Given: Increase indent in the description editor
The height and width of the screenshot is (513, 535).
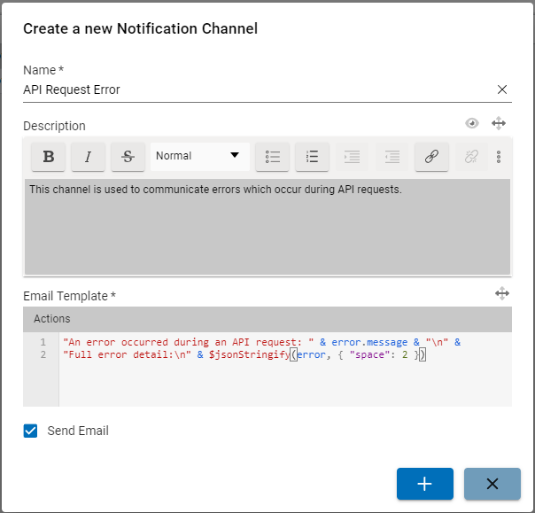Looking at the screenshot, I should click(392, 157).
